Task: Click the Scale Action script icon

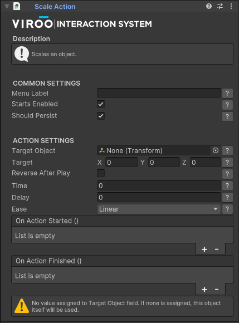Action: [17, 6]
